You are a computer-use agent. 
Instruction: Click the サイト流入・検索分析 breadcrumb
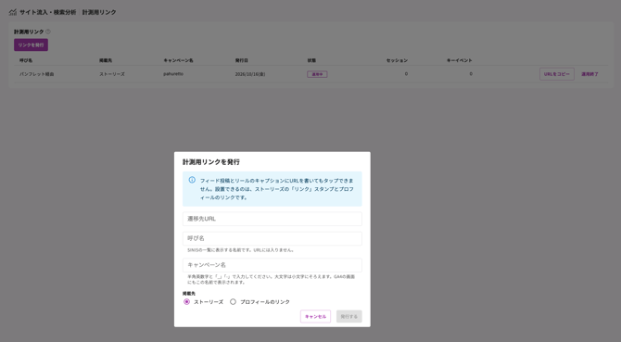48,12
